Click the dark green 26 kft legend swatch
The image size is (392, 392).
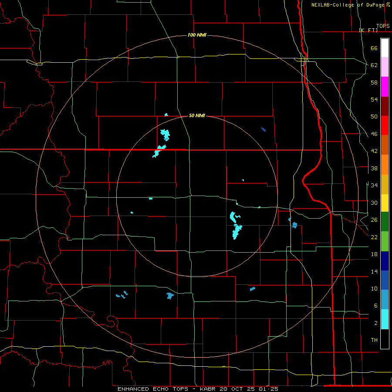(385, 222)
